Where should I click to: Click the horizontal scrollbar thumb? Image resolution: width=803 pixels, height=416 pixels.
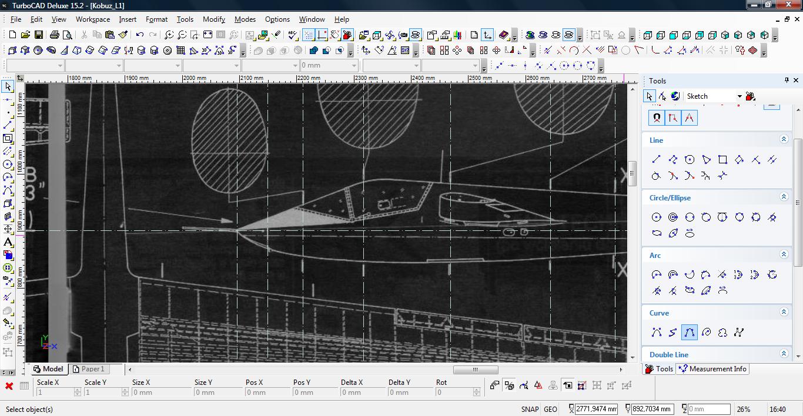[476, 370]
